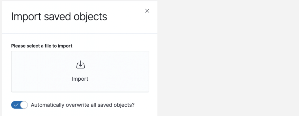Image resolution: width=299 pixels, height=116 pixels.
Task: Click the word "Import" below the tray icon
Action: (80, 79)
